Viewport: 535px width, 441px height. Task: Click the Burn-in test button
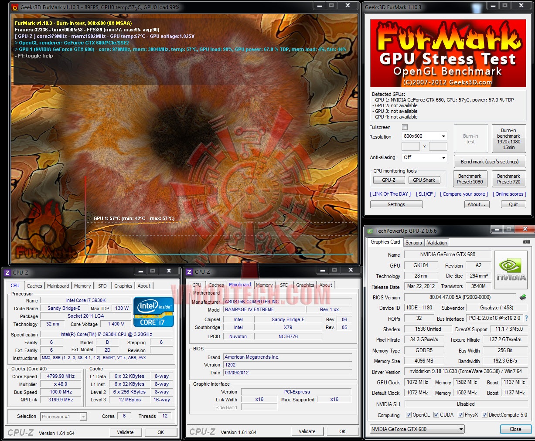click(470, 139)
